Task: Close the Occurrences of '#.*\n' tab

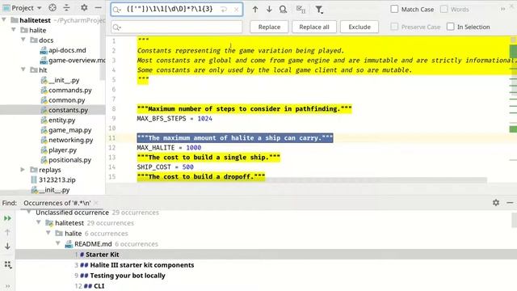Action: click(96, 203)
